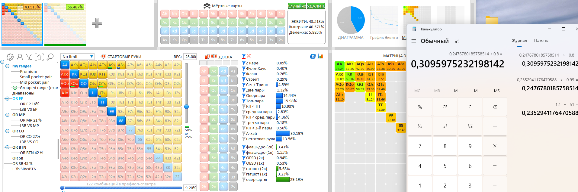
Task: Click the УДАЛИТЬ button
Action: pyautogui.click(x=316, y=6)
